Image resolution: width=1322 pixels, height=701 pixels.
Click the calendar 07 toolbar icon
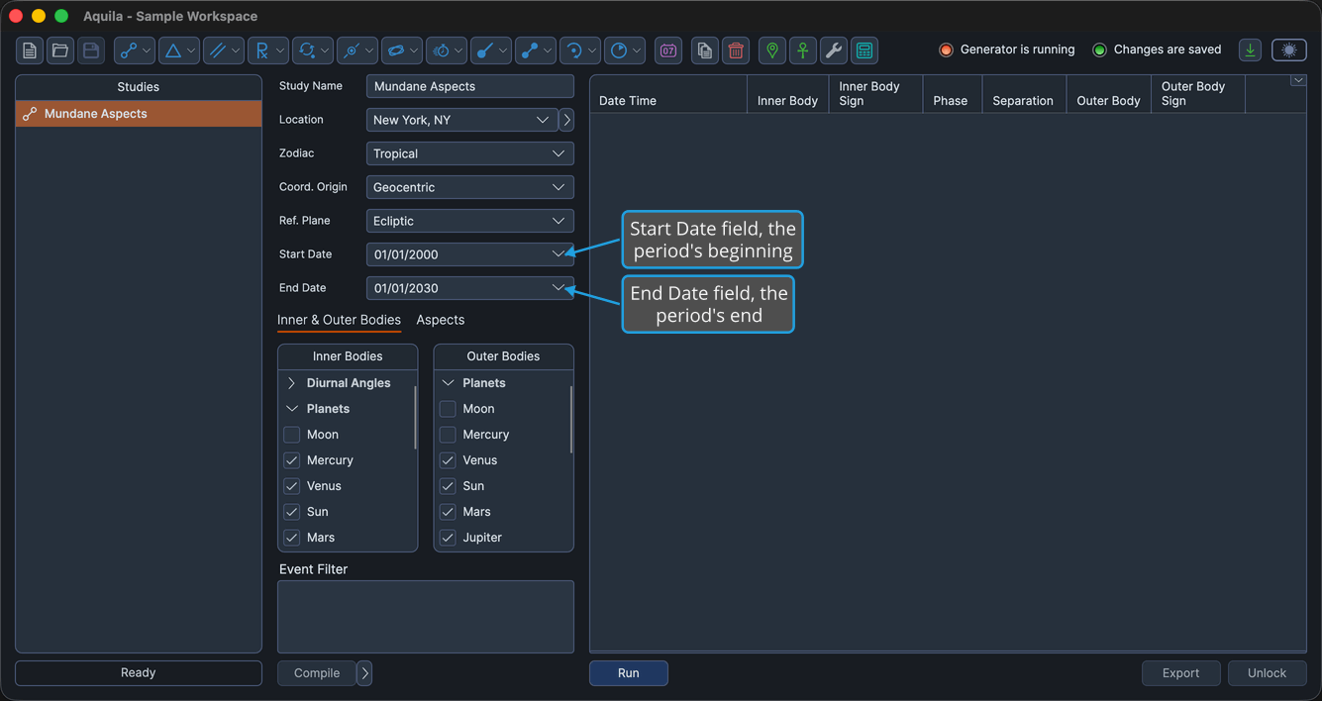(x=668, y=50)
